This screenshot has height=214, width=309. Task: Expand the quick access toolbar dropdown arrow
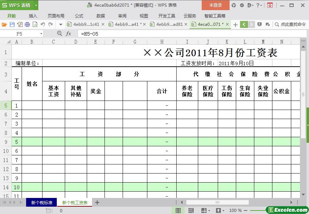click(x=61, y=25)
